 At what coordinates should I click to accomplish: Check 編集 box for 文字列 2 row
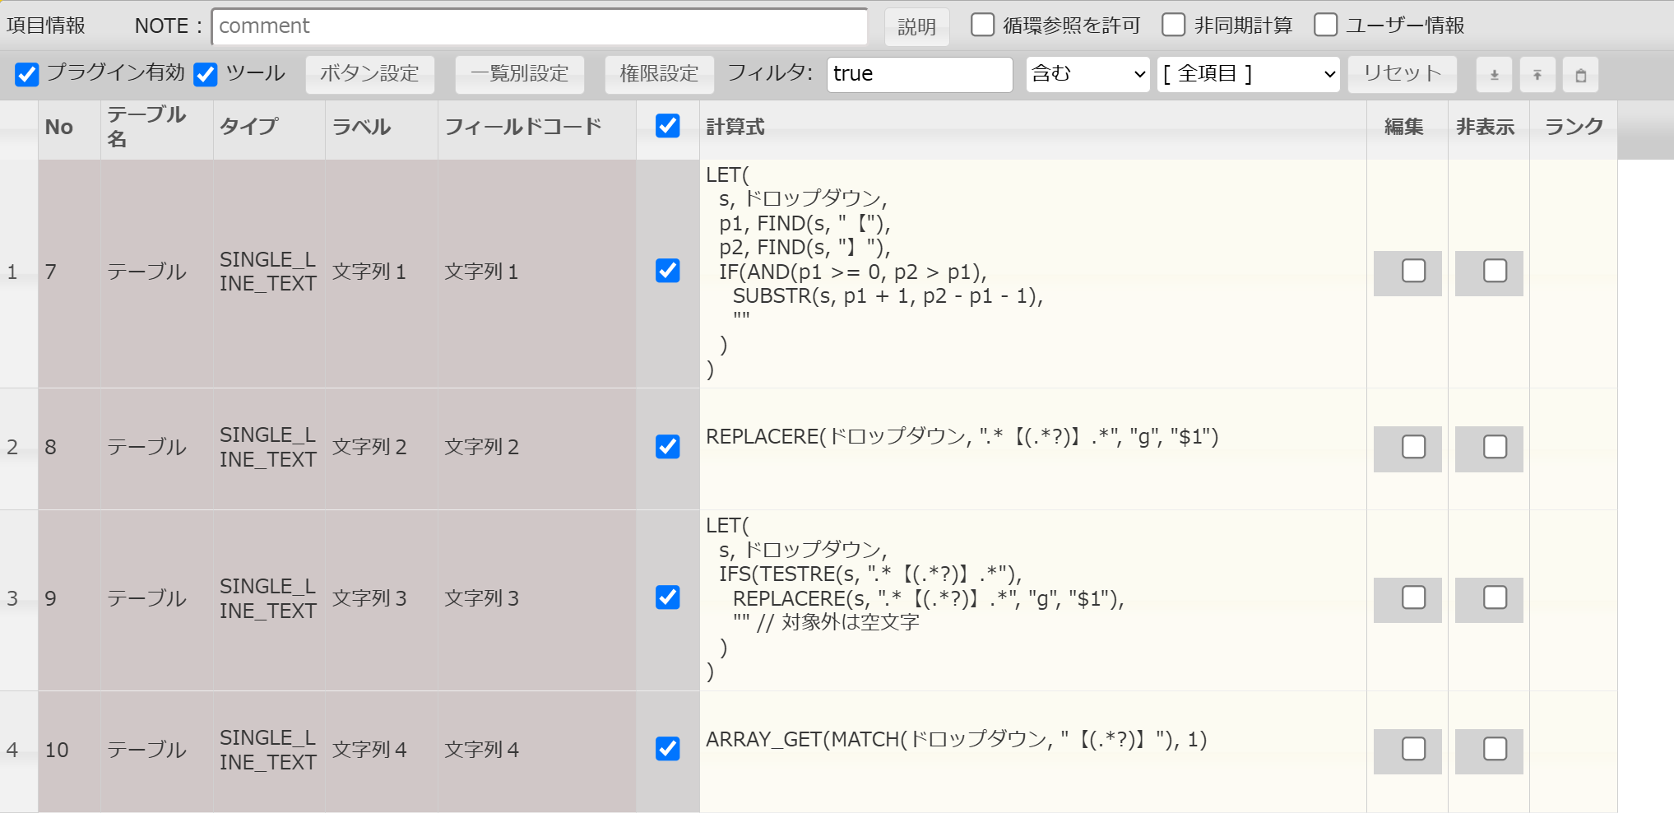pos(1413,447)
